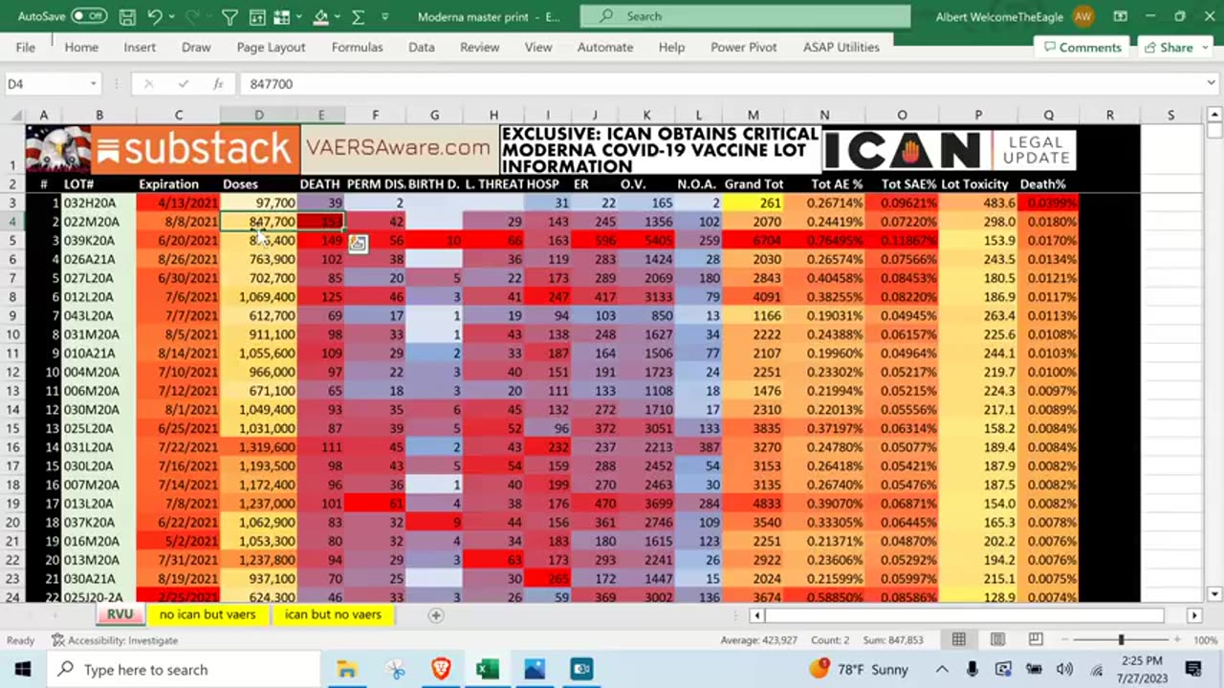
Task: Select cell with lot 032H20A
Action: (98, 203)
